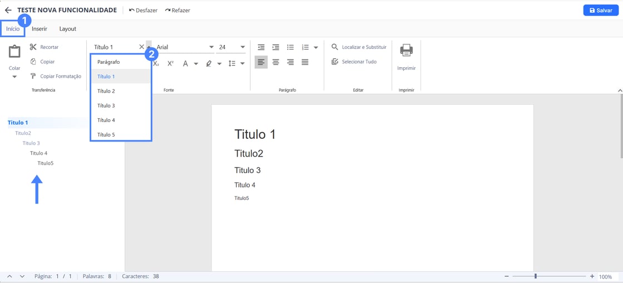Viewport: 623px width, 283px height.
Task: Apply superscript formatting
Action: (170, 63)
